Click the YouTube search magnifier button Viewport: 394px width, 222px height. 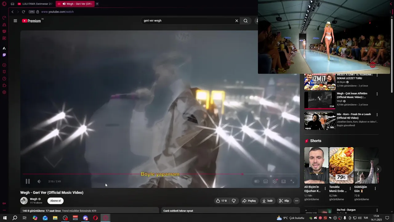point(246,21)
